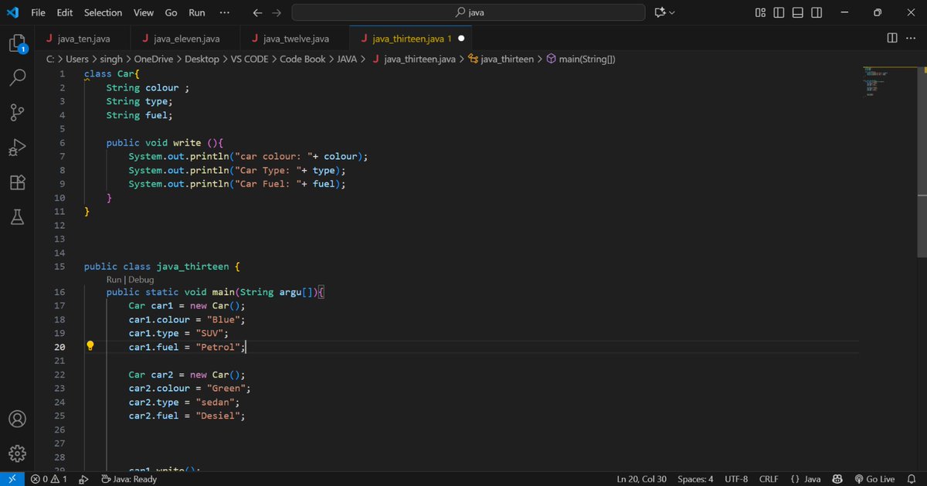The width and height of the screenshot is (927, 486).
Task: Click the run-debug icon in status bar
Action: tap(83, 479)
